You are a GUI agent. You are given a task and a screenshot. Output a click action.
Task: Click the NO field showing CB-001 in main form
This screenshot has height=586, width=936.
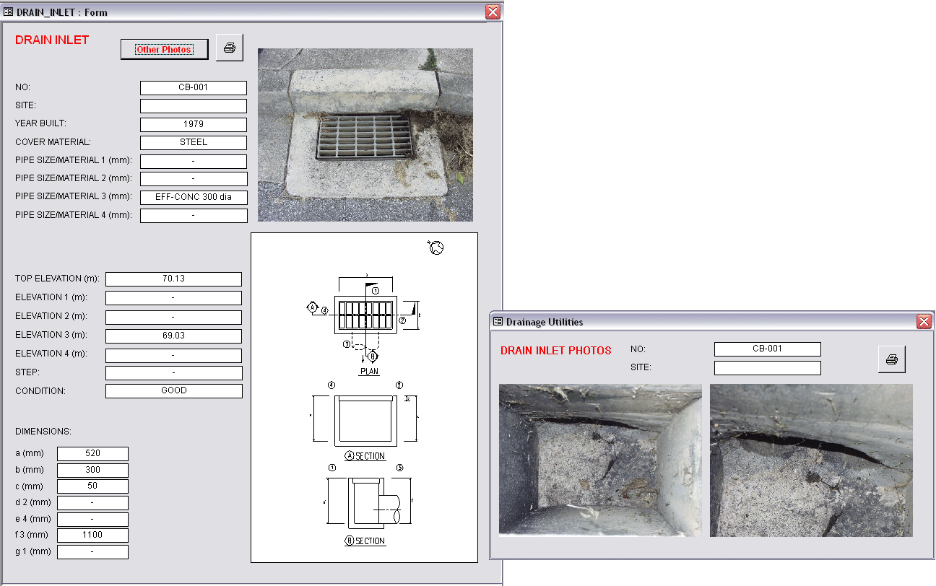pyautogui.click(x=194, y=88)
